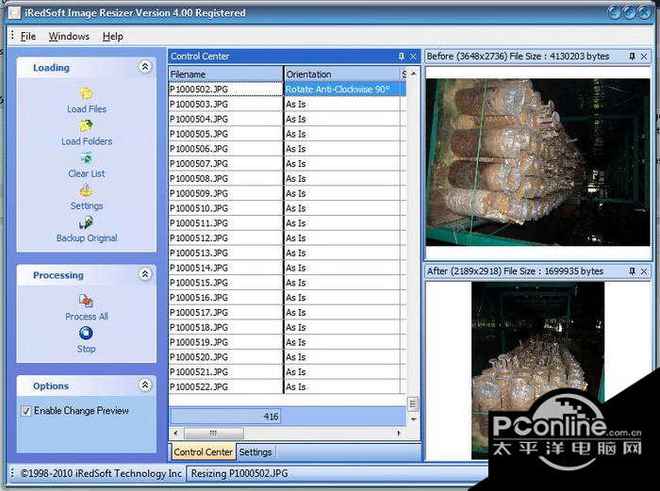Select file P1000510.JPG
660x491 pixels.
point(226,208)
